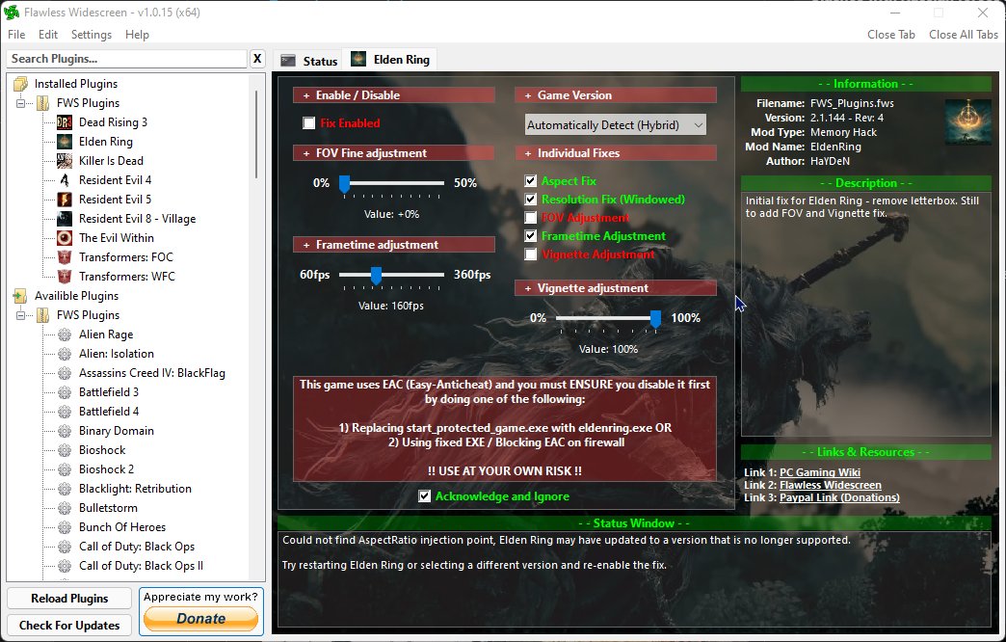Click the gear icon beside Bulletstorm

tap(65, 508)
